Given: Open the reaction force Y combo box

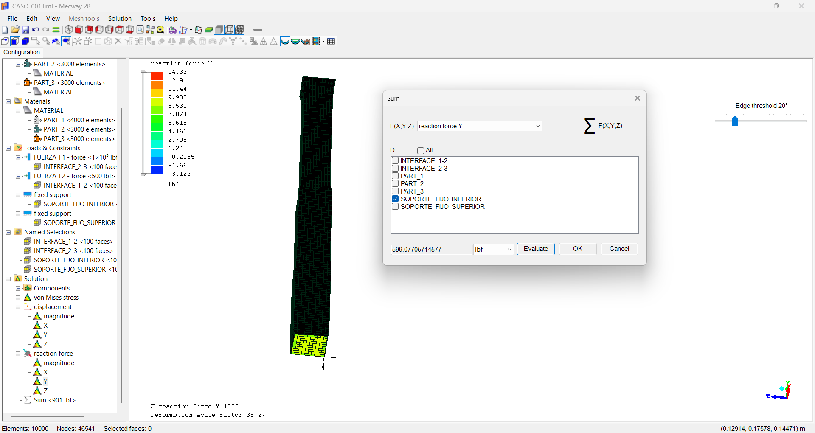Looking at the screenshot, I should 480,126.
